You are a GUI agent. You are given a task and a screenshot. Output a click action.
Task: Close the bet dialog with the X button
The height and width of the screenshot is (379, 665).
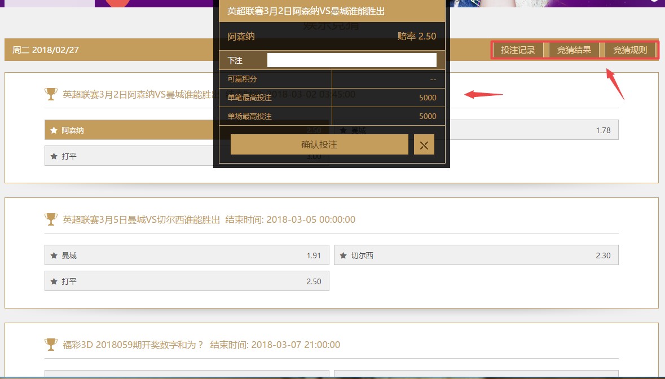click(x=424, y=144)
